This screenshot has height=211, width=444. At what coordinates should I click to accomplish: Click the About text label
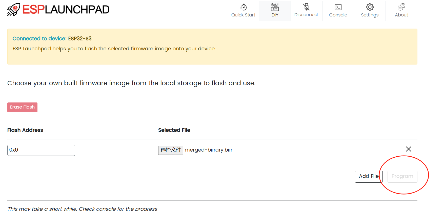[x=401, y=15]
